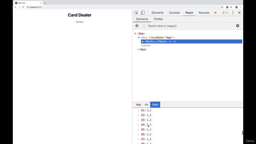The width and height of the screenshot is (256, 144).
Task: Click the blue browser extension icon
Action: pos(231,7)
